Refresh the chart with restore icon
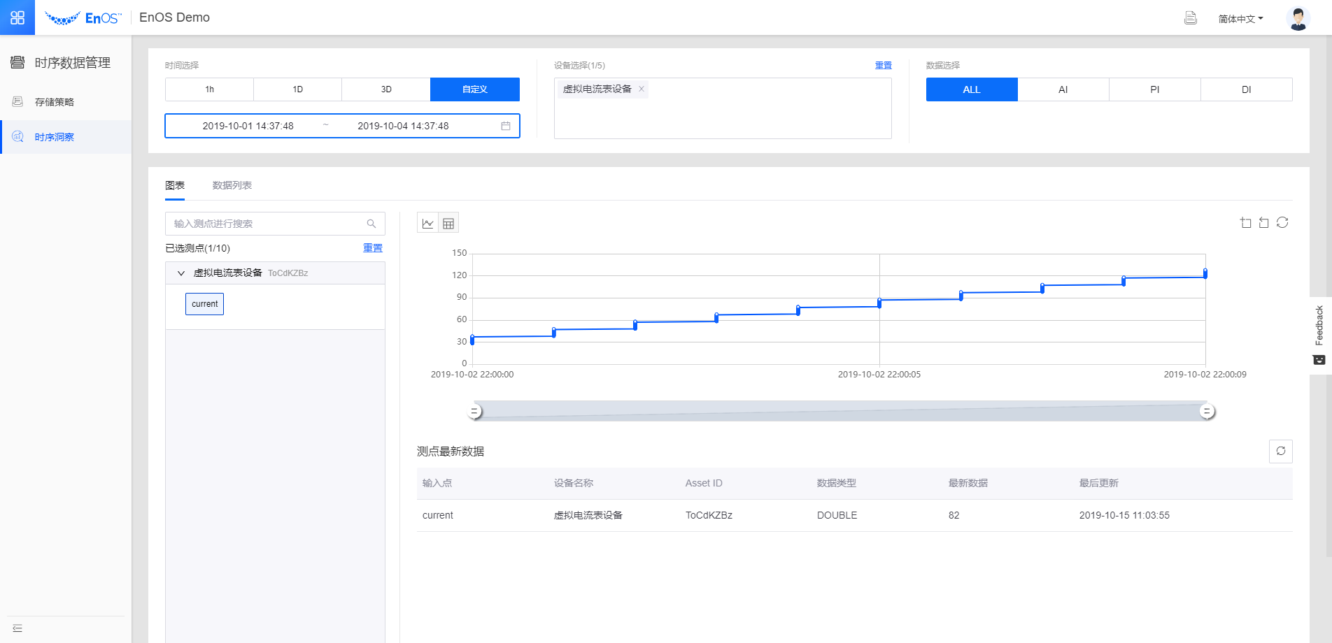This screenshot has height=643, width=1332. 1282,223
